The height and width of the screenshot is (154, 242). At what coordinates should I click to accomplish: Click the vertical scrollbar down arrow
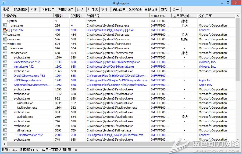237,140
